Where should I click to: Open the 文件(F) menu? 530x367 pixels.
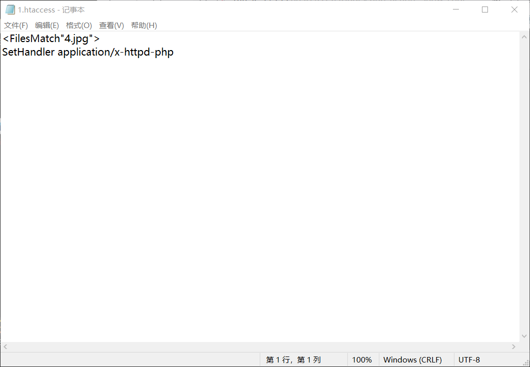[16, 26]
